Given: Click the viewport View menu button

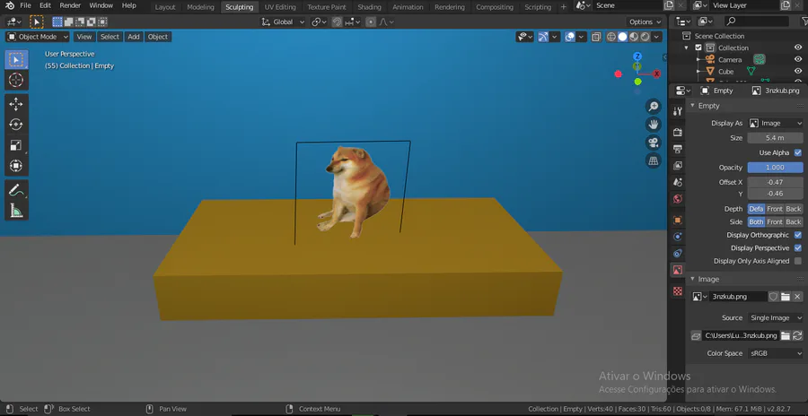Looking at the screenshot, I should pyautogui.click(x=84, y=37).
